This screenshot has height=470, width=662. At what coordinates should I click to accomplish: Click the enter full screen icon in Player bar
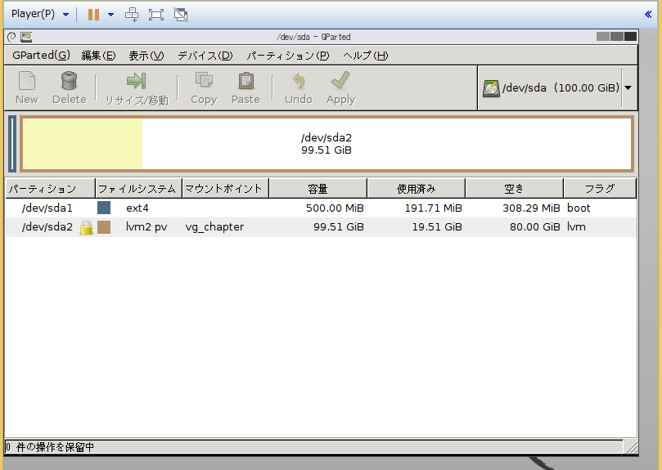tap(156, 15)
